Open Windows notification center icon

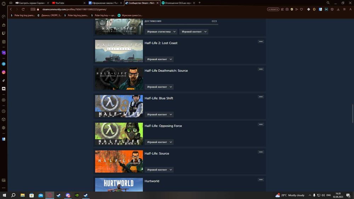click(x=348, y=195)
